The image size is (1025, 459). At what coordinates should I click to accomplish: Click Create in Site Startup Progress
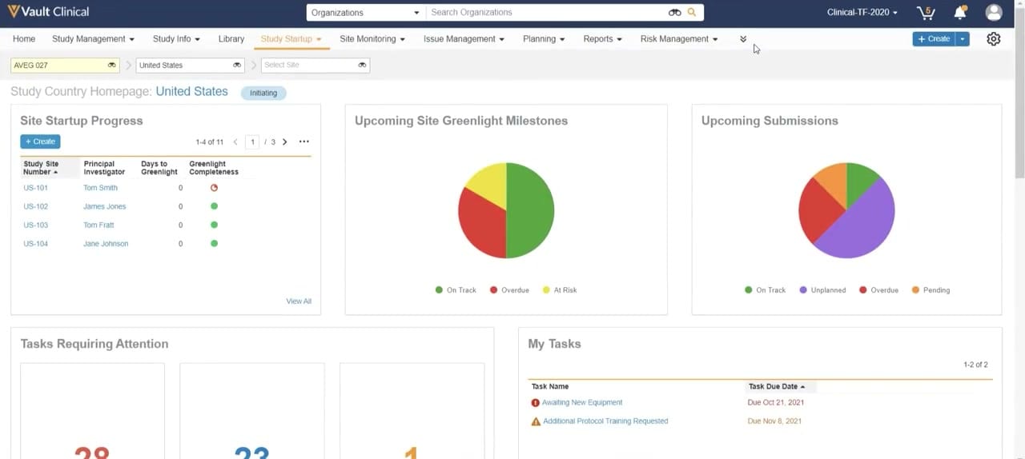click(40, 142)
